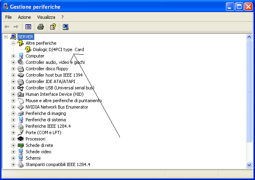Expand Periferiche di imaging node
Image resolution: width=255 pixels, height=180 pixels.
13,113
